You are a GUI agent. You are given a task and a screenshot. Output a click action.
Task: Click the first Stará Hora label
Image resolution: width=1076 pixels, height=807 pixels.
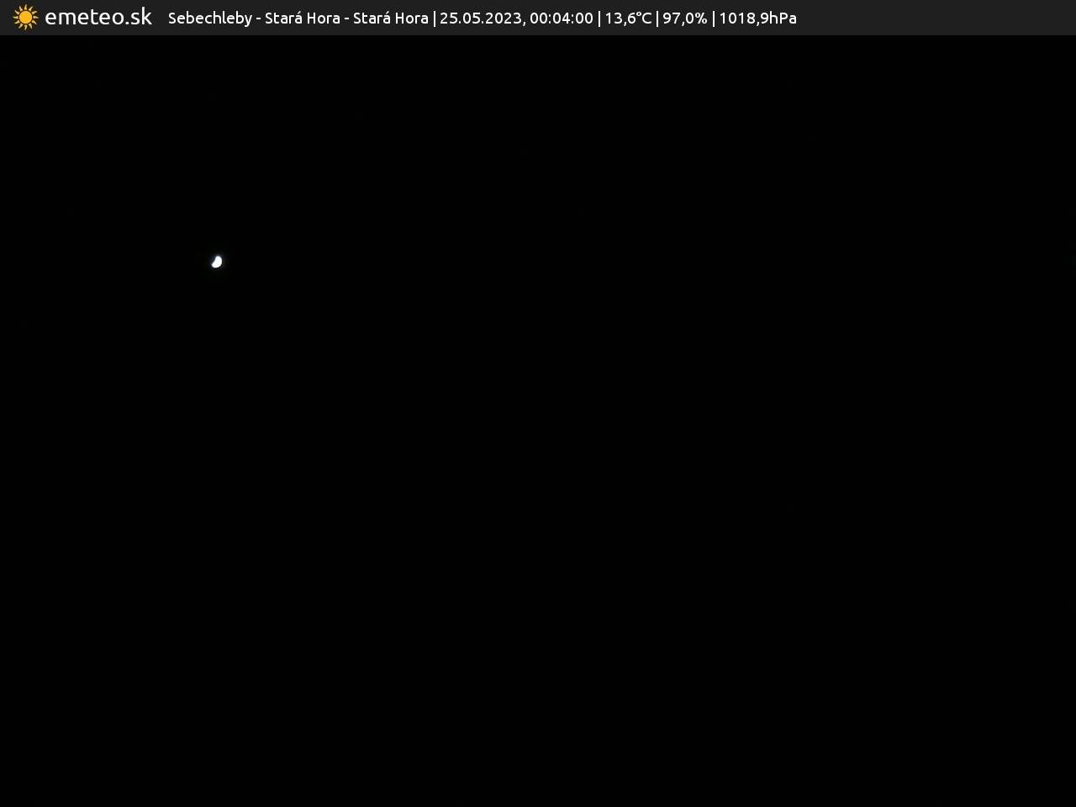[302, 18]
